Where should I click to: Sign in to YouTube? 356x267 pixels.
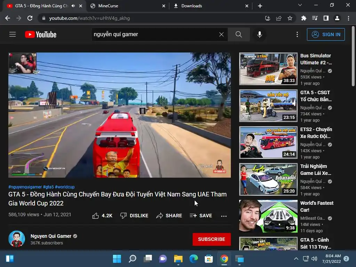pos(326,34)
